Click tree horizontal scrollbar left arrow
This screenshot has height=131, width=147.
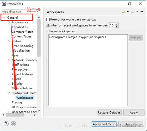click(3, 115)
